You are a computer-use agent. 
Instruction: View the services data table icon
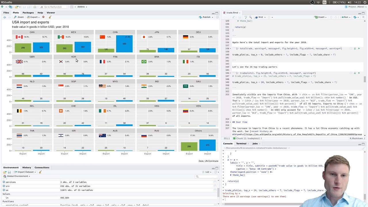click(215, 182)
